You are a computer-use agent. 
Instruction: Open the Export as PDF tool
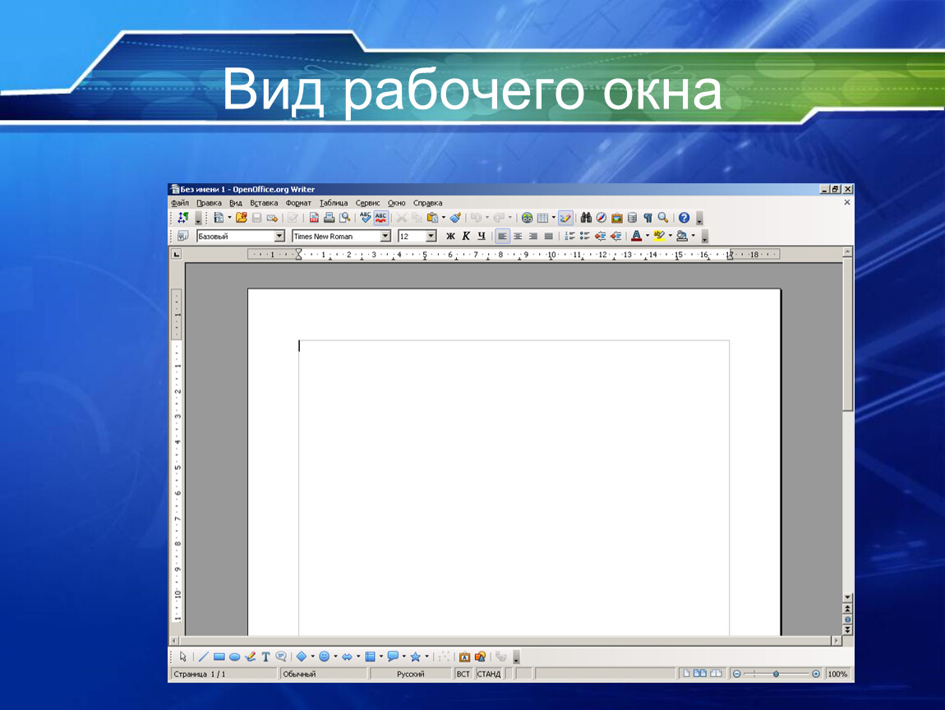[x=314, y=218]
